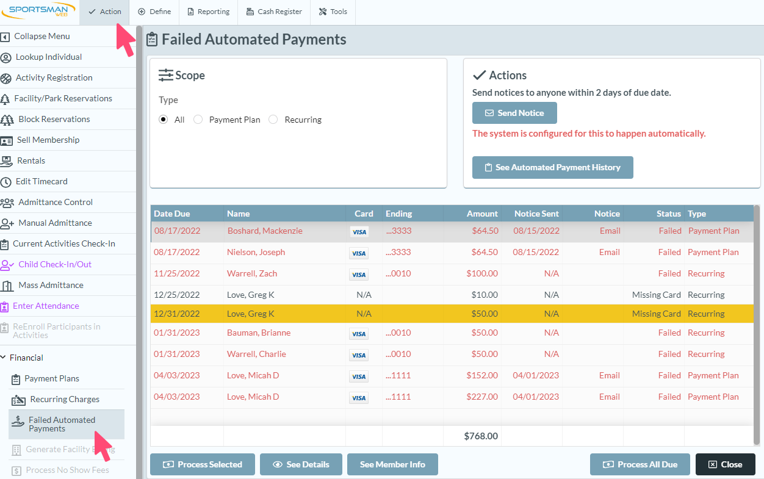This screenshot has height=479, width=764.
Task: Open the Reporting menu
Action: point(208,12)
